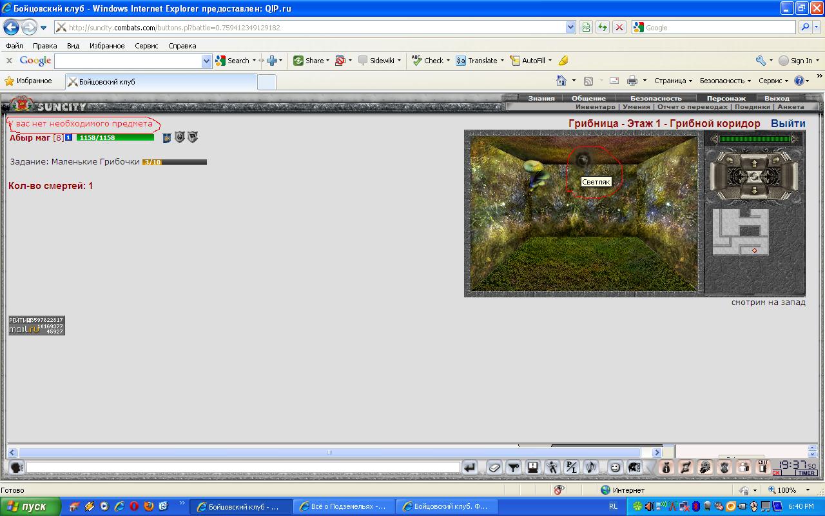Switch to Всё о Подземельях taskbar window
Screen dimensions: 825x516
coord(343,506)
